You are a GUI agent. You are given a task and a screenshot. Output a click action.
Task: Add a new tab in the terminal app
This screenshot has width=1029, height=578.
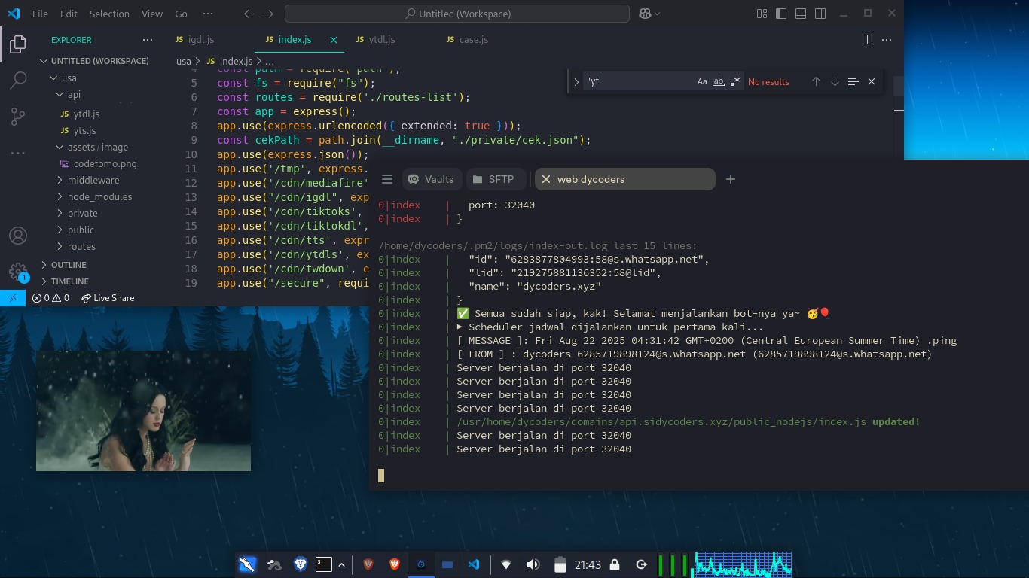(x=730, y=179)
